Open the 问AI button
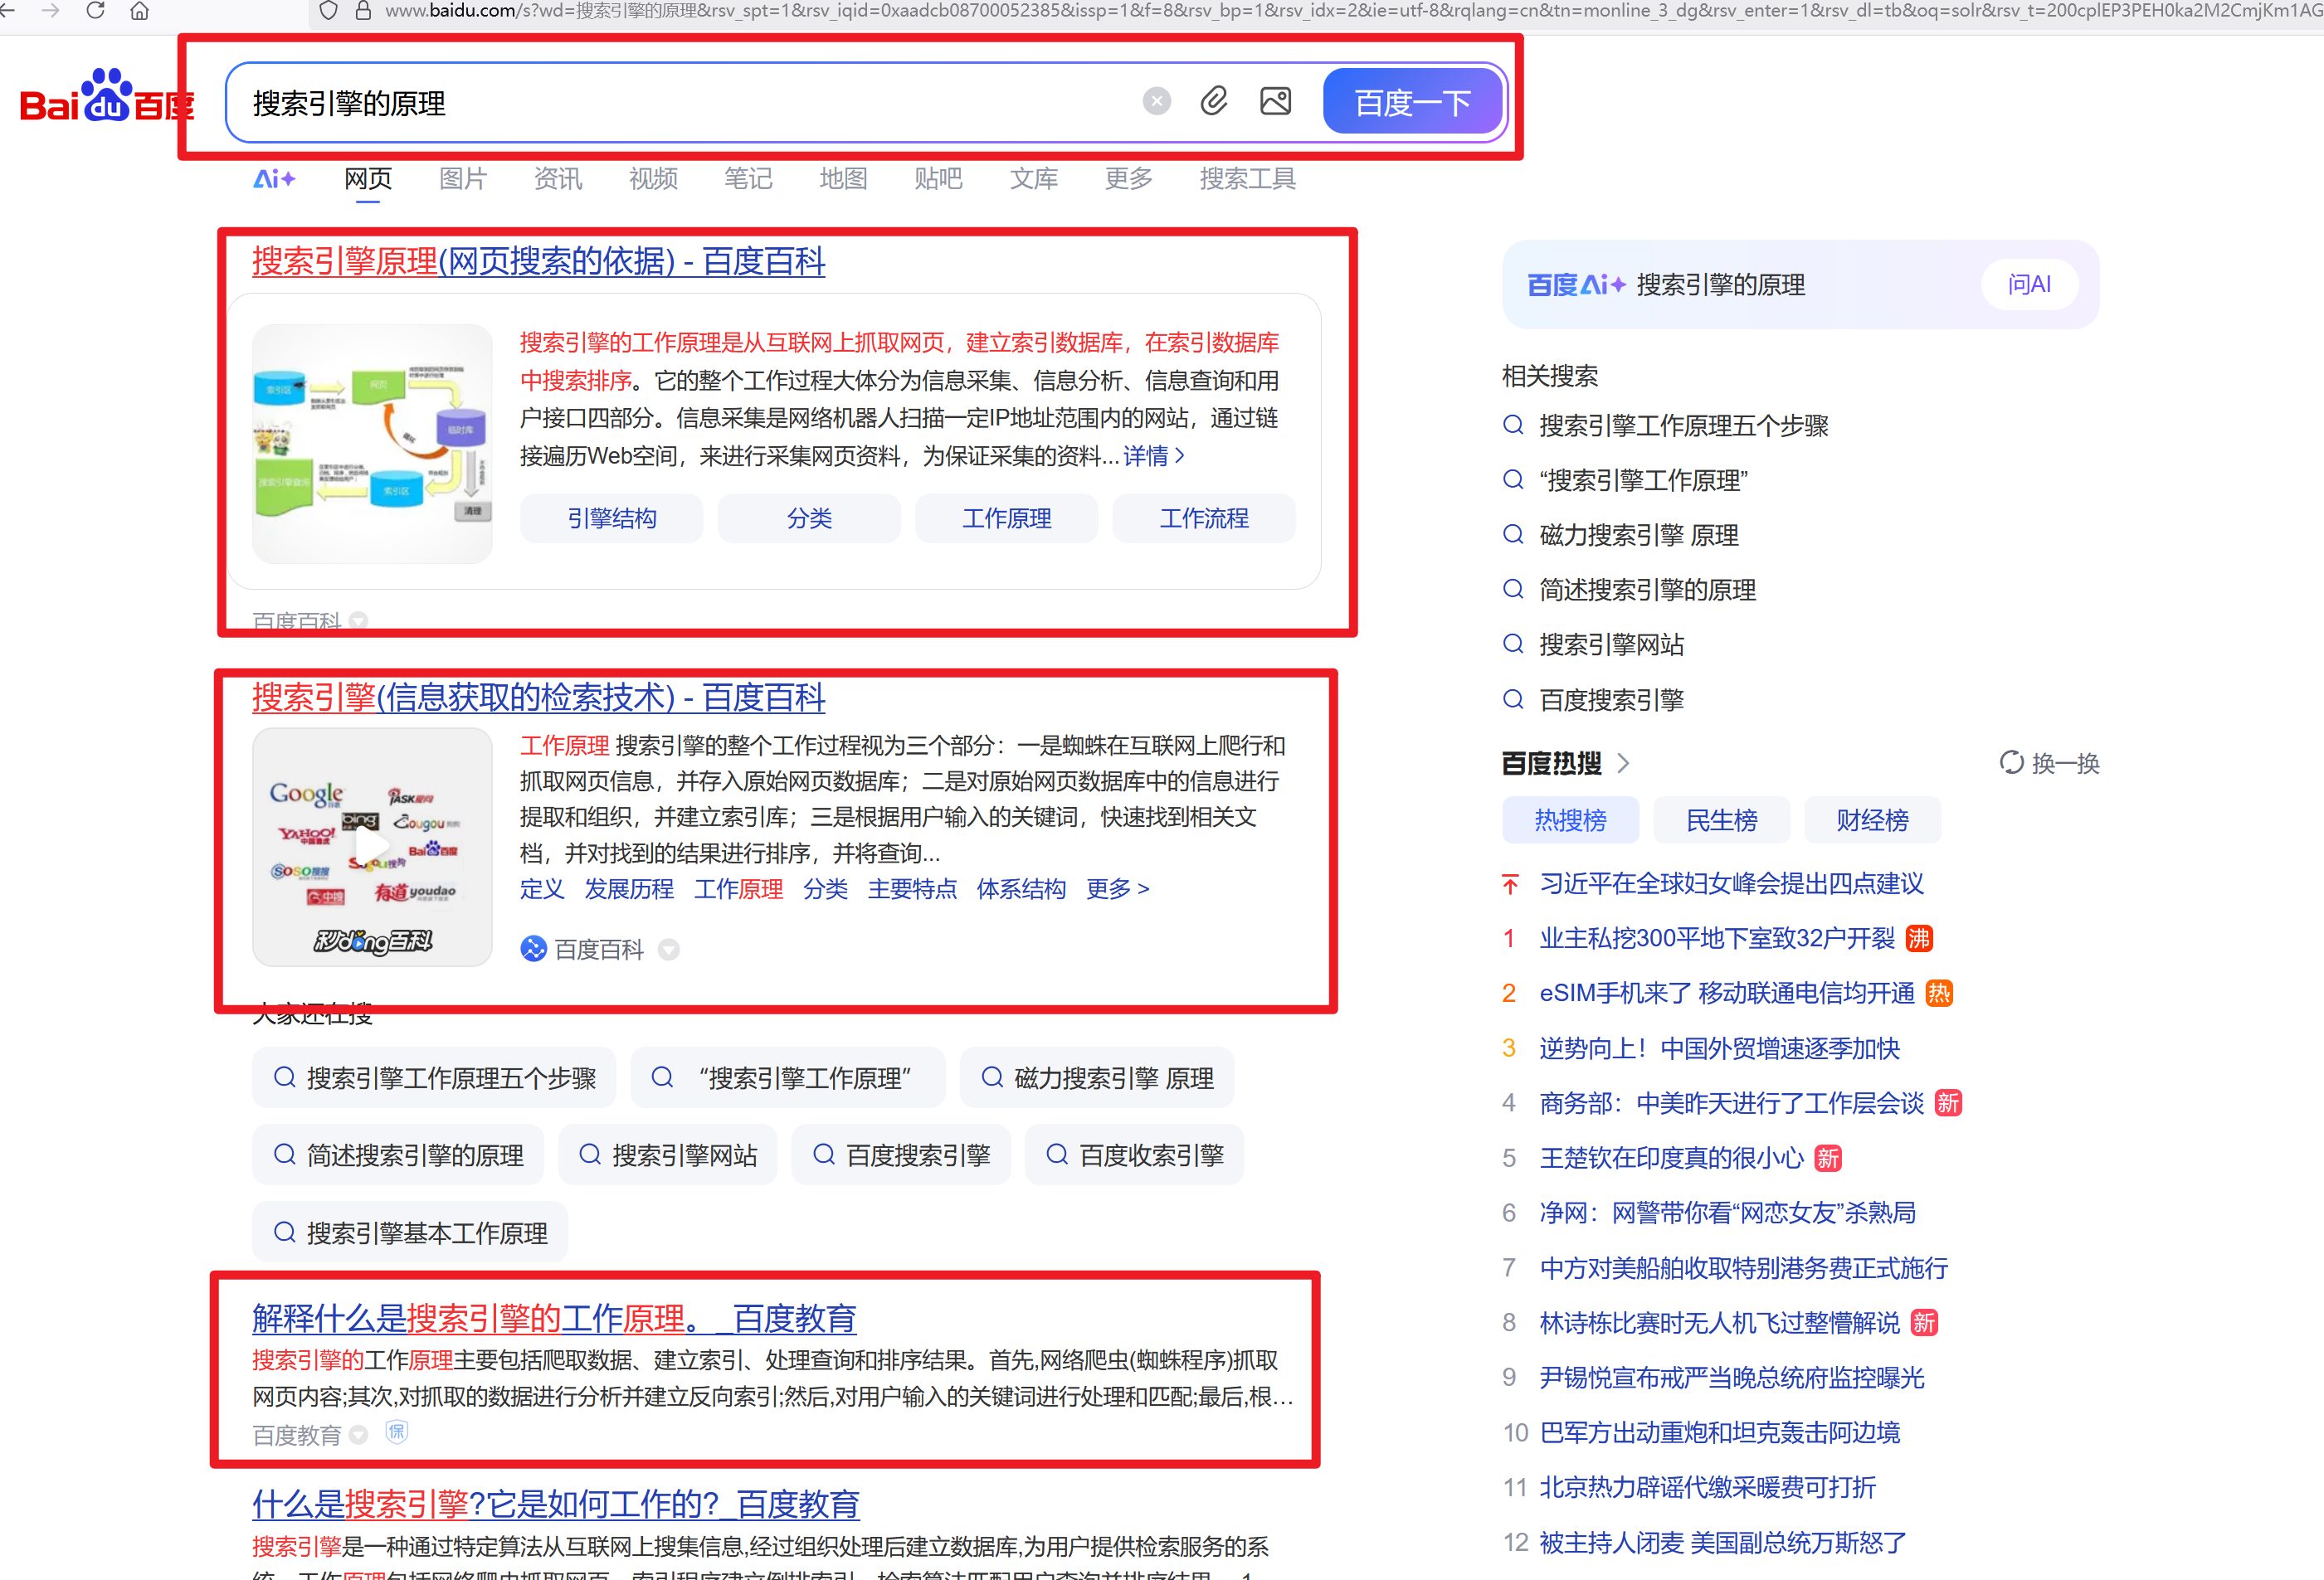2324x1580 pixels. [2029, 284]
